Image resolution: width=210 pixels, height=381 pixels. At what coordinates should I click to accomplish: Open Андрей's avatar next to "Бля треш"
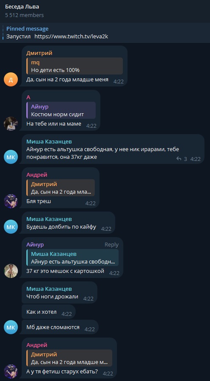point(11,201)
